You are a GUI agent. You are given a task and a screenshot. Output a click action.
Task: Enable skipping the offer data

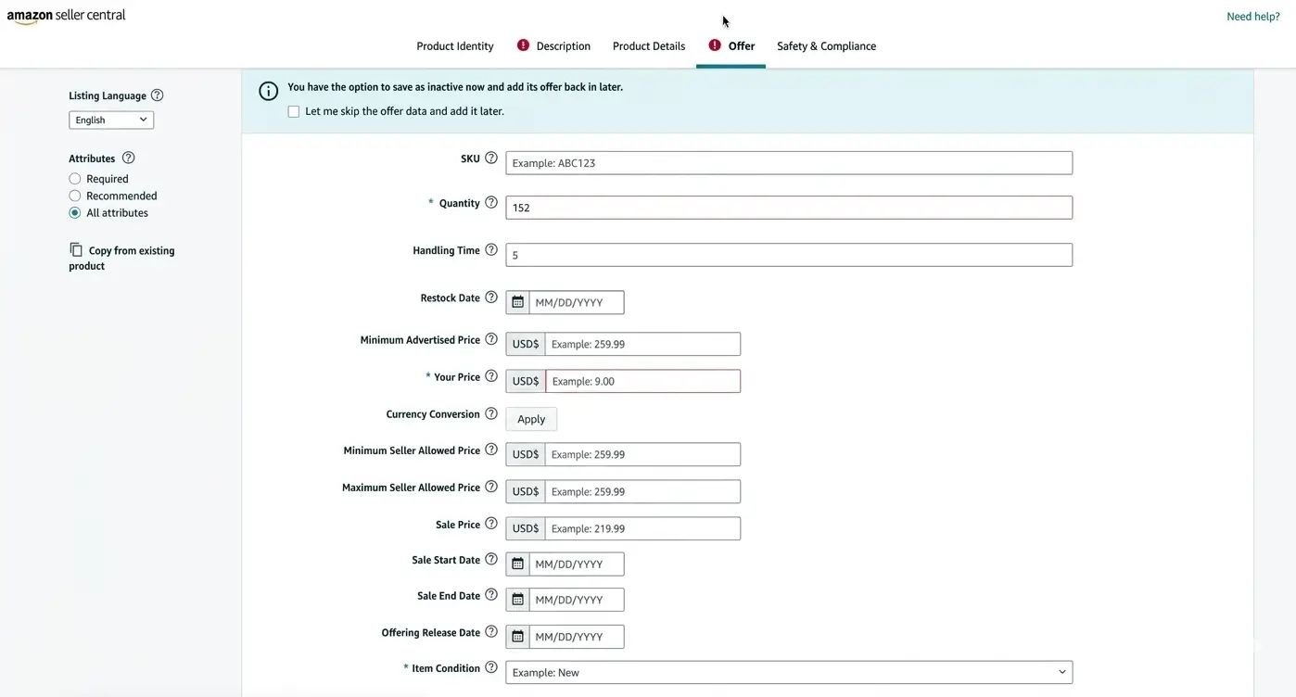pos(293,110)
